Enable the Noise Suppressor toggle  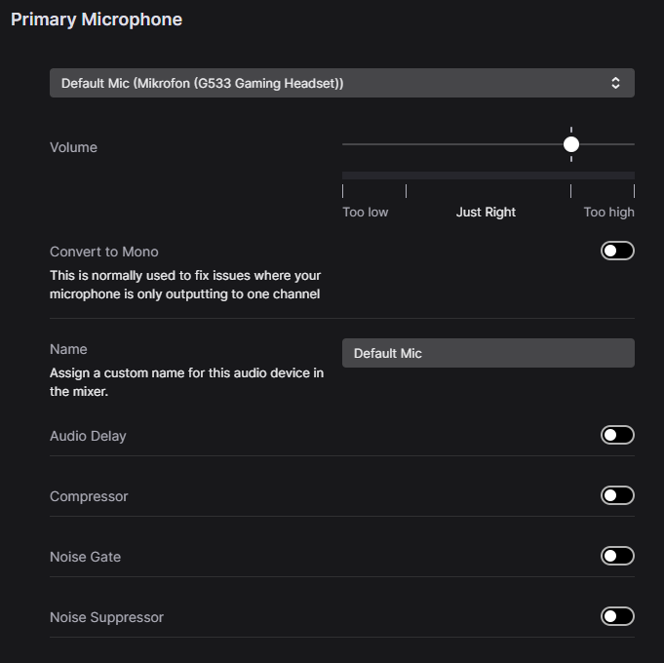[x=617, y=616]
